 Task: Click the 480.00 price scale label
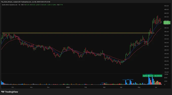click(x=166, y=10)
